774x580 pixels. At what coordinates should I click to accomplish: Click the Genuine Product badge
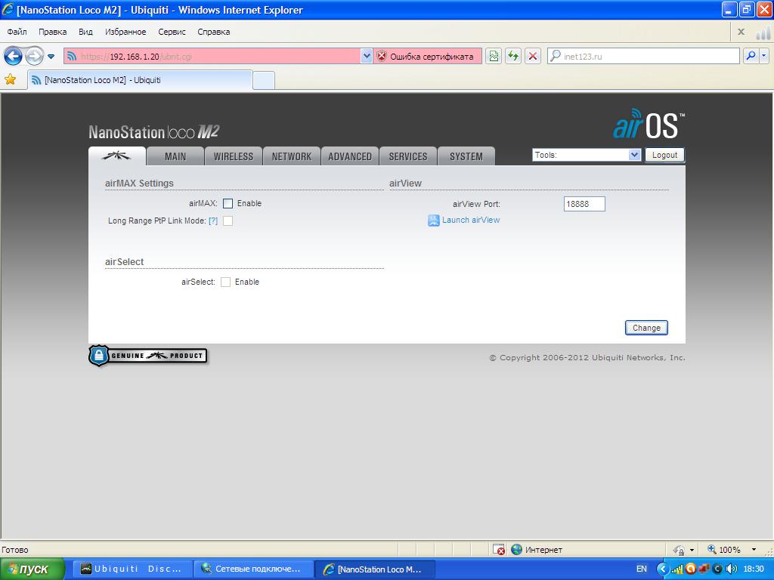point(148,356)
